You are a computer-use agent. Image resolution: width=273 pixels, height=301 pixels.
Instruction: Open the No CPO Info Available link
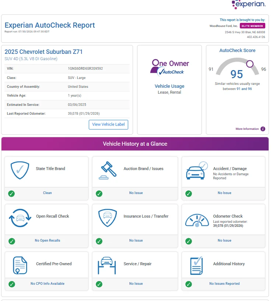tap(48, 284)
